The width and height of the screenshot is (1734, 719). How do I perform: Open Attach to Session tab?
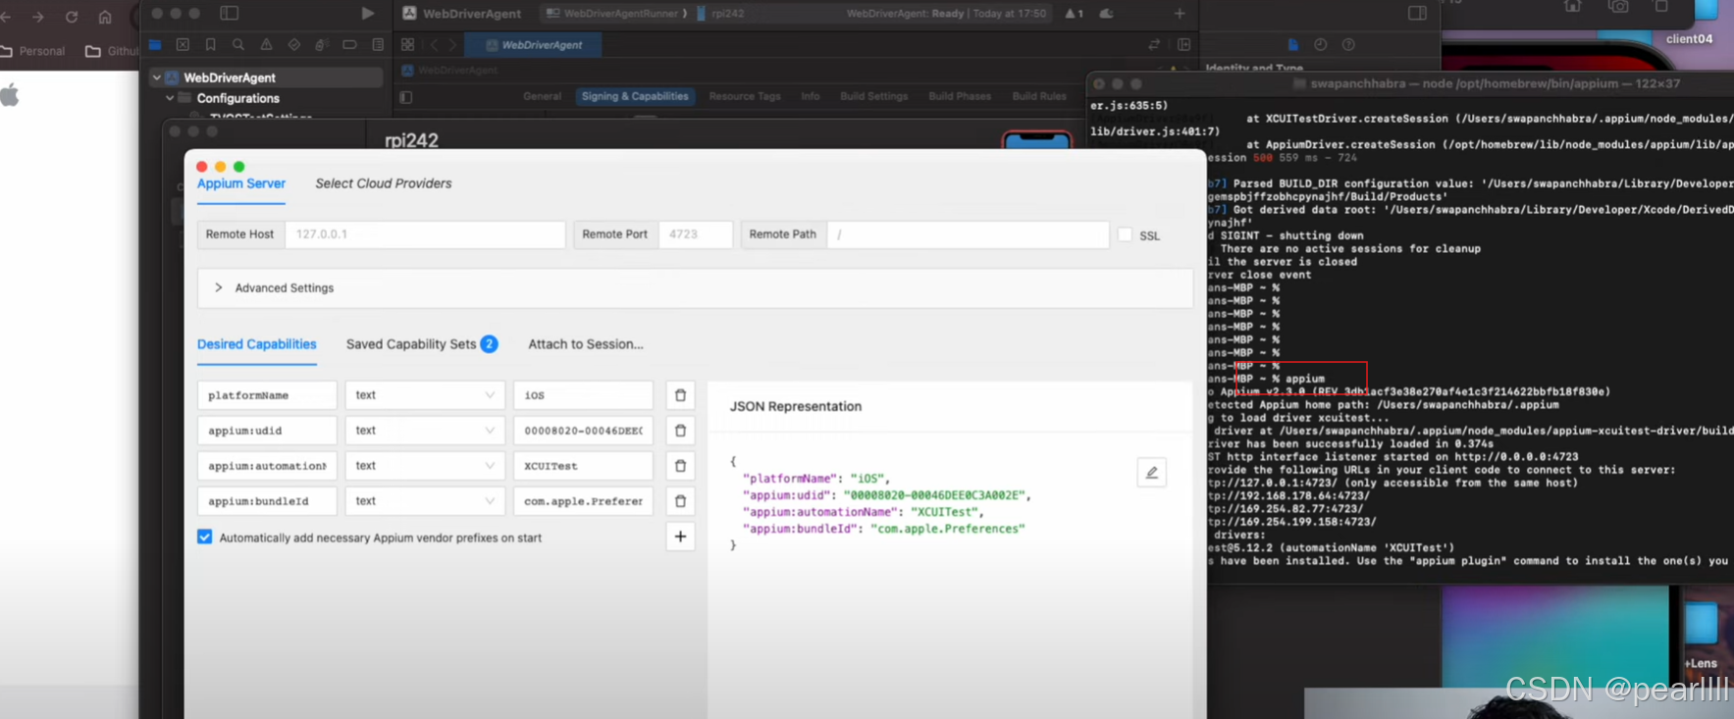tap(586, 344)
